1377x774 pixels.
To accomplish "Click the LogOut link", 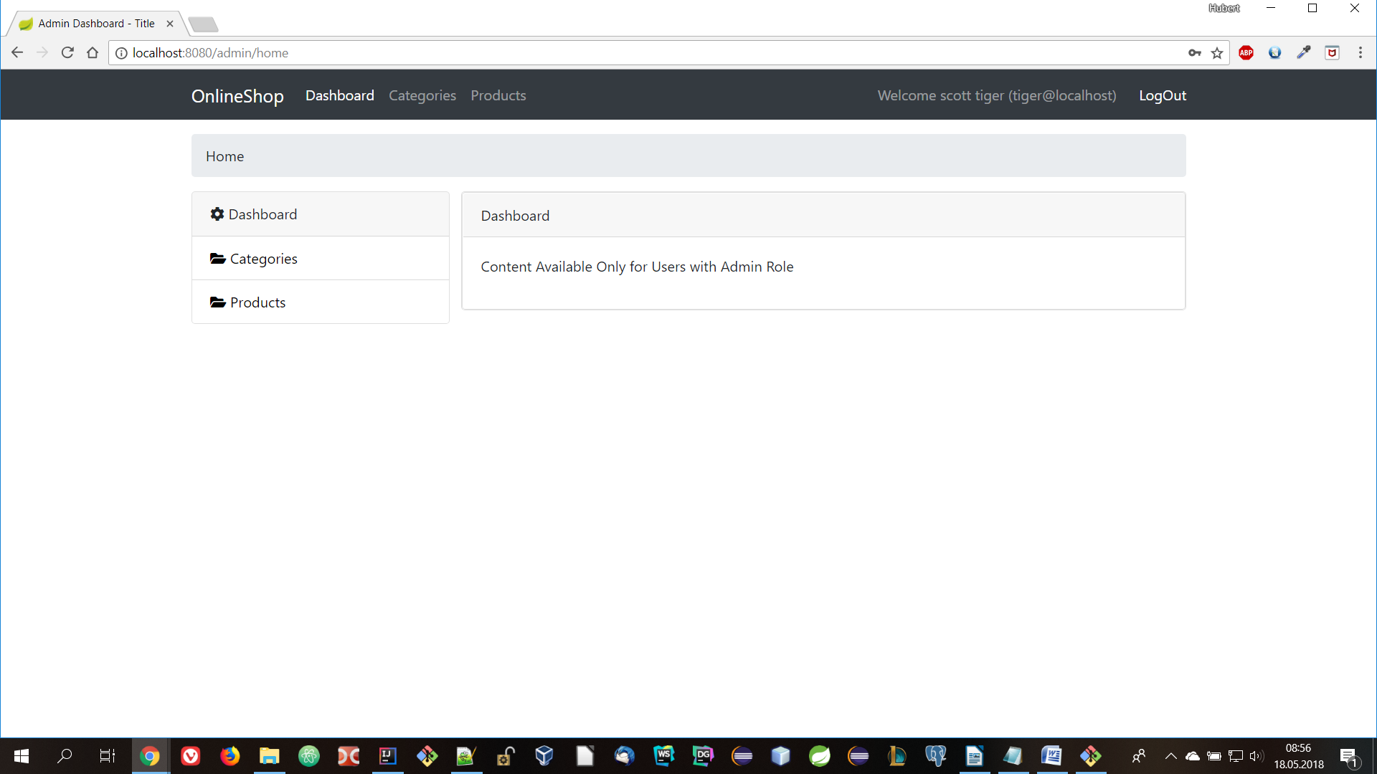I will (1162, 95).
